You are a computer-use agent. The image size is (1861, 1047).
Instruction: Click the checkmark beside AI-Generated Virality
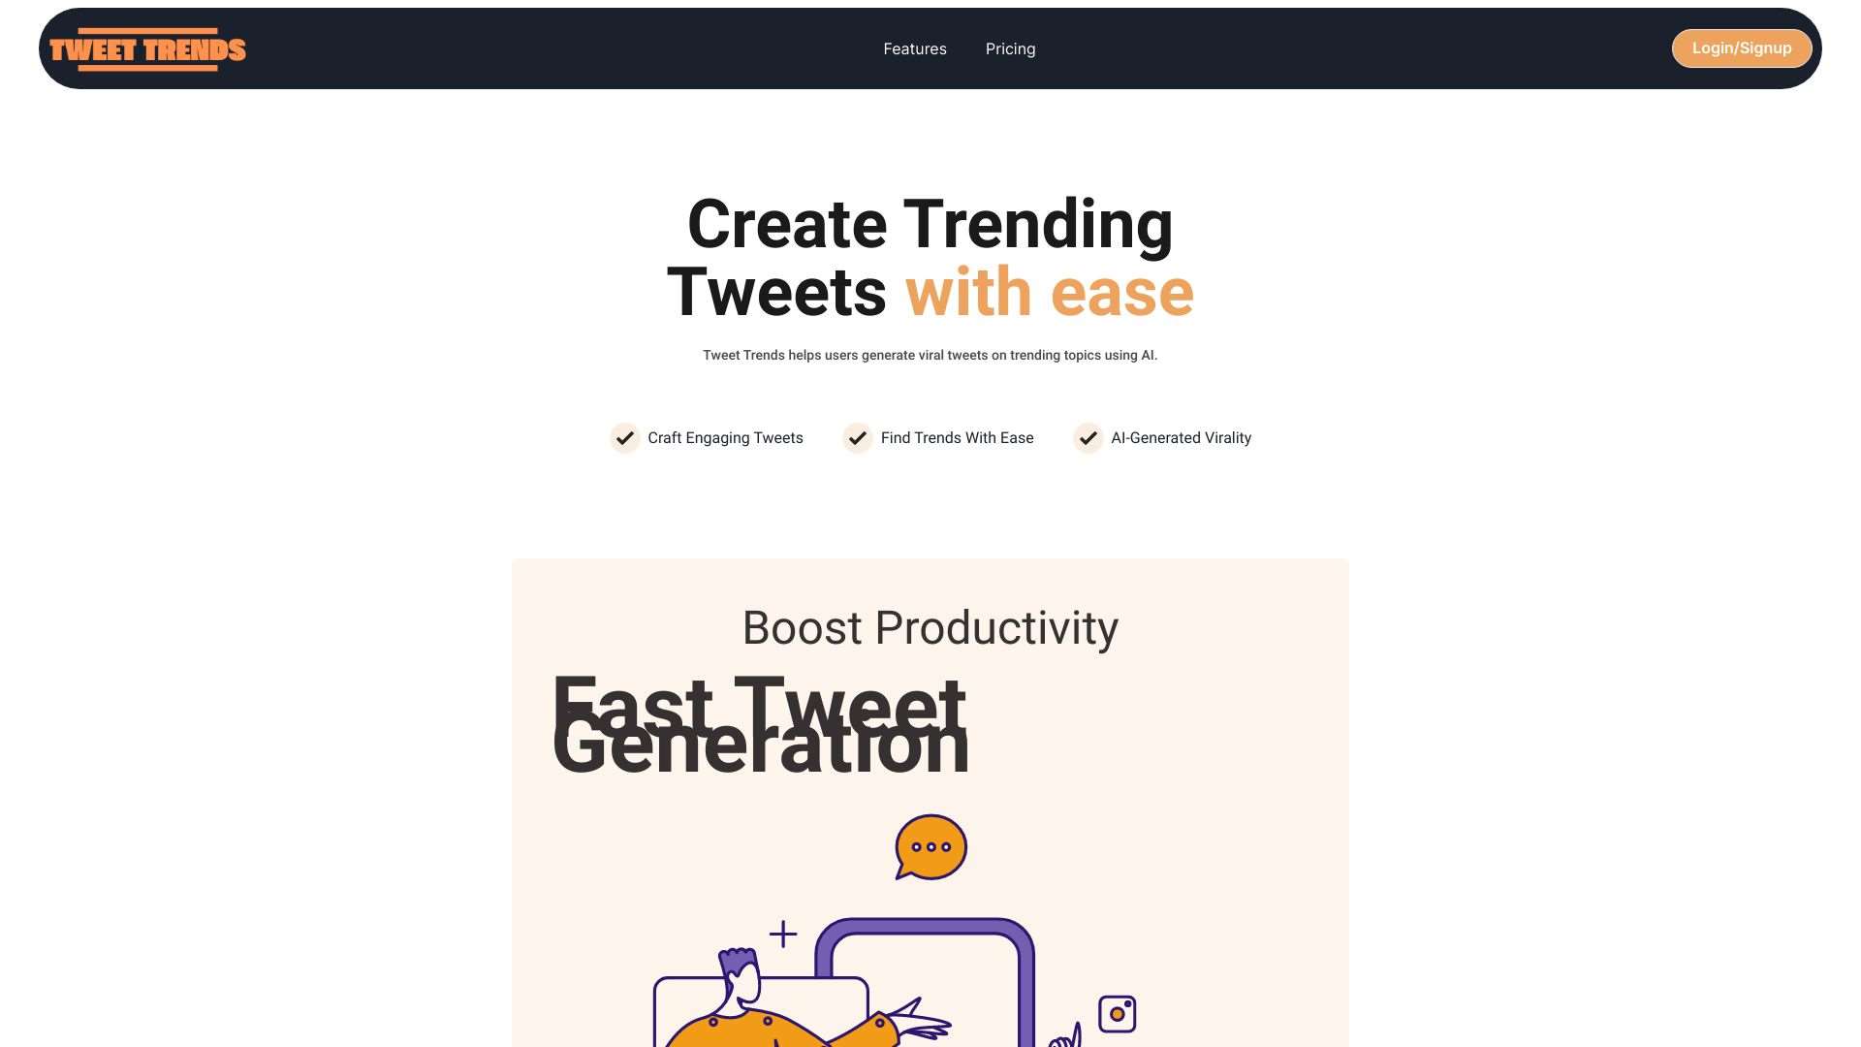pos(1088,438)
